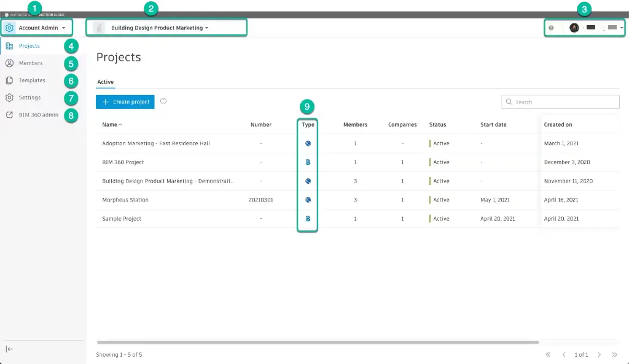Screen dimensions: 629x364
Task: Click the type icon for Adoption Marketing row
Action: [x=308, y=143]
